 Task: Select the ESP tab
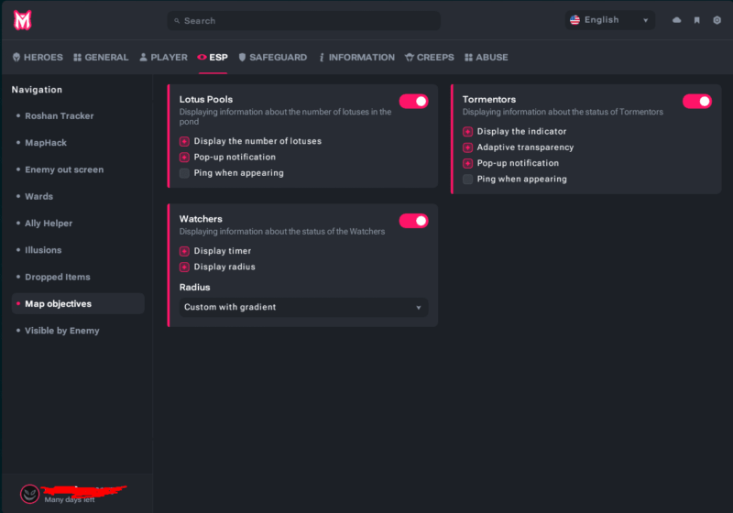(213, 57)
